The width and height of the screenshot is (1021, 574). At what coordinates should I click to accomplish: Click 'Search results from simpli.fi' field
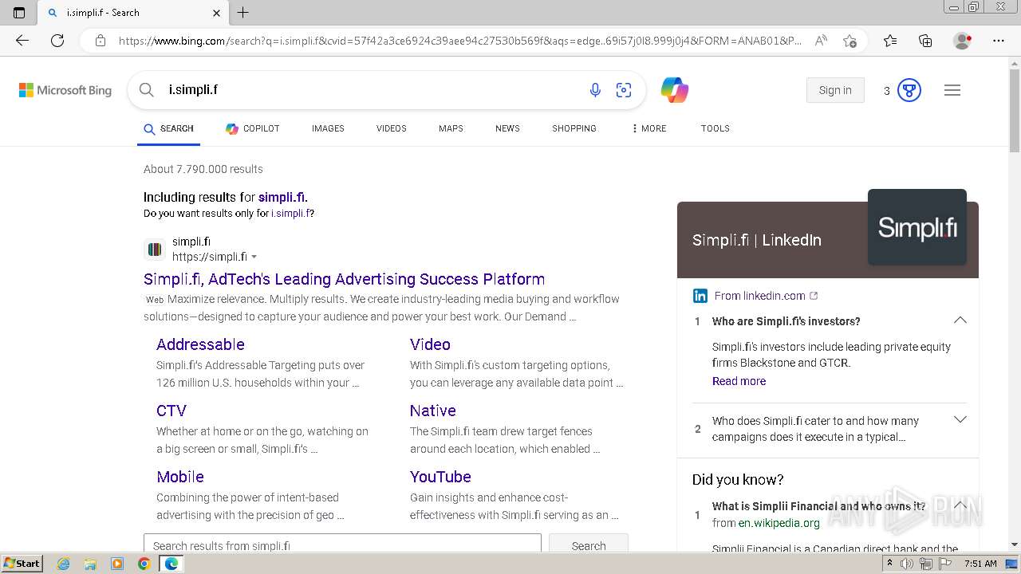tap(342, 545)
